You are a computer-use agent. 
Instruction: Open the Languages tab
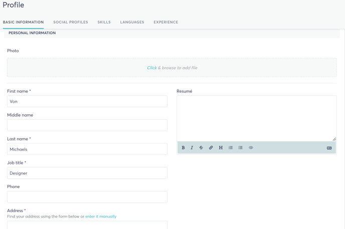[132, 22]
